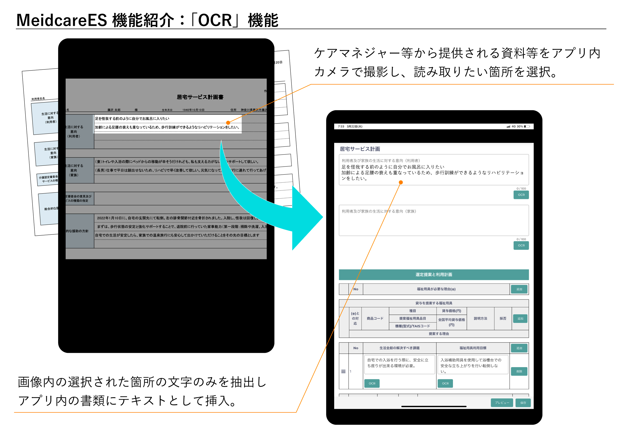
Task: Click 追加 beside 福祉用具利用目標 header
Action: click(519, 348)
